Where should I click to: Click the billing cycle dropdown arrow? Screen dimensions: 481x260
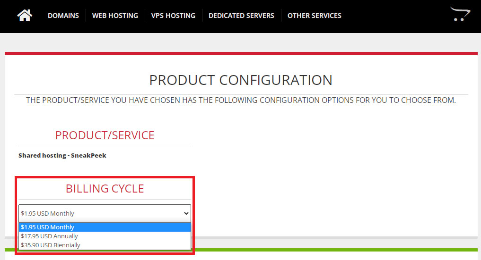(186, 213)
